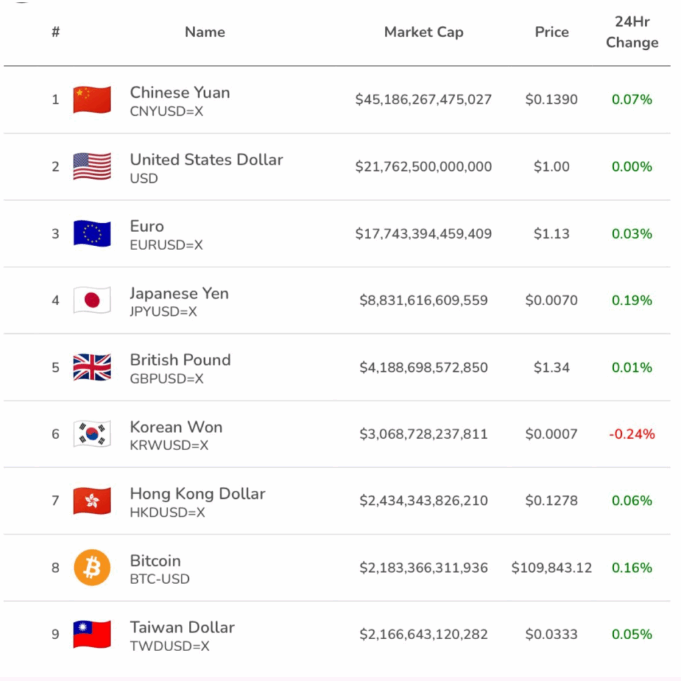Sort by the Name column header
The width and height of the screenshot is (681, 681).
(x=205, y=32)
